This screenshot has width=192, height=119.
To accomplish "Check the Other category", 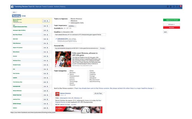I will coord(68,71).
